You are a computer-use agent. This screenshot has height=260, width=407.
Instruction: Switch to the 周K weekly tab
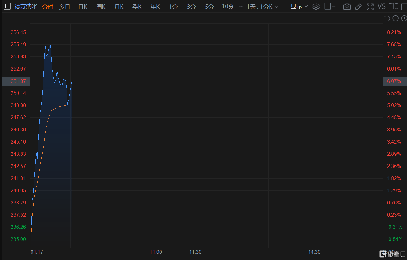pos(101,7)
